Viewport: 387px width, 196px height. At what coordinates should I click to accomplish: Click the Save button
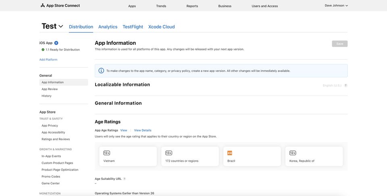click(x=339, y=44)
